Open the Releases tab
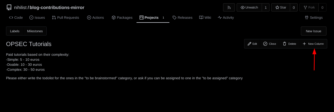334x112 pixels. click(182, 17)
